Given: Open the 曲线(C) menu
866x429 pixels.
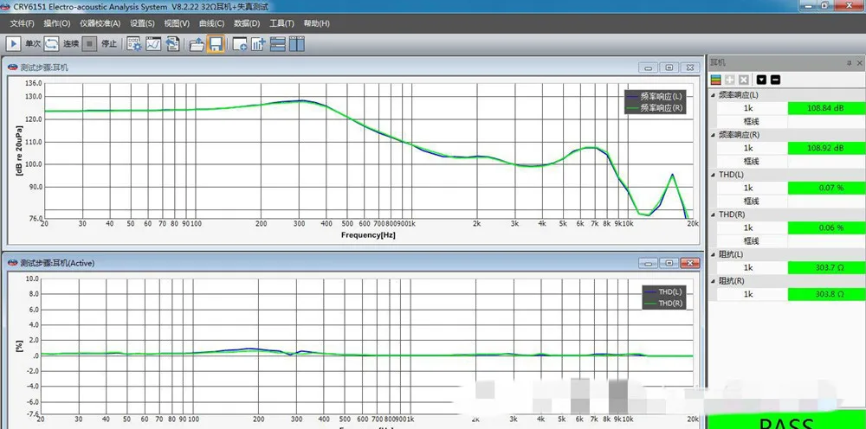Looking at the screenshot, I should coord(211,23).
